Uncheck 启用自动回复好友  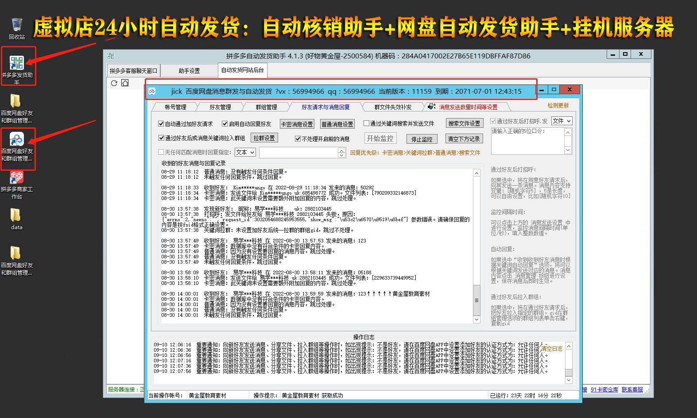coord(225,124)
